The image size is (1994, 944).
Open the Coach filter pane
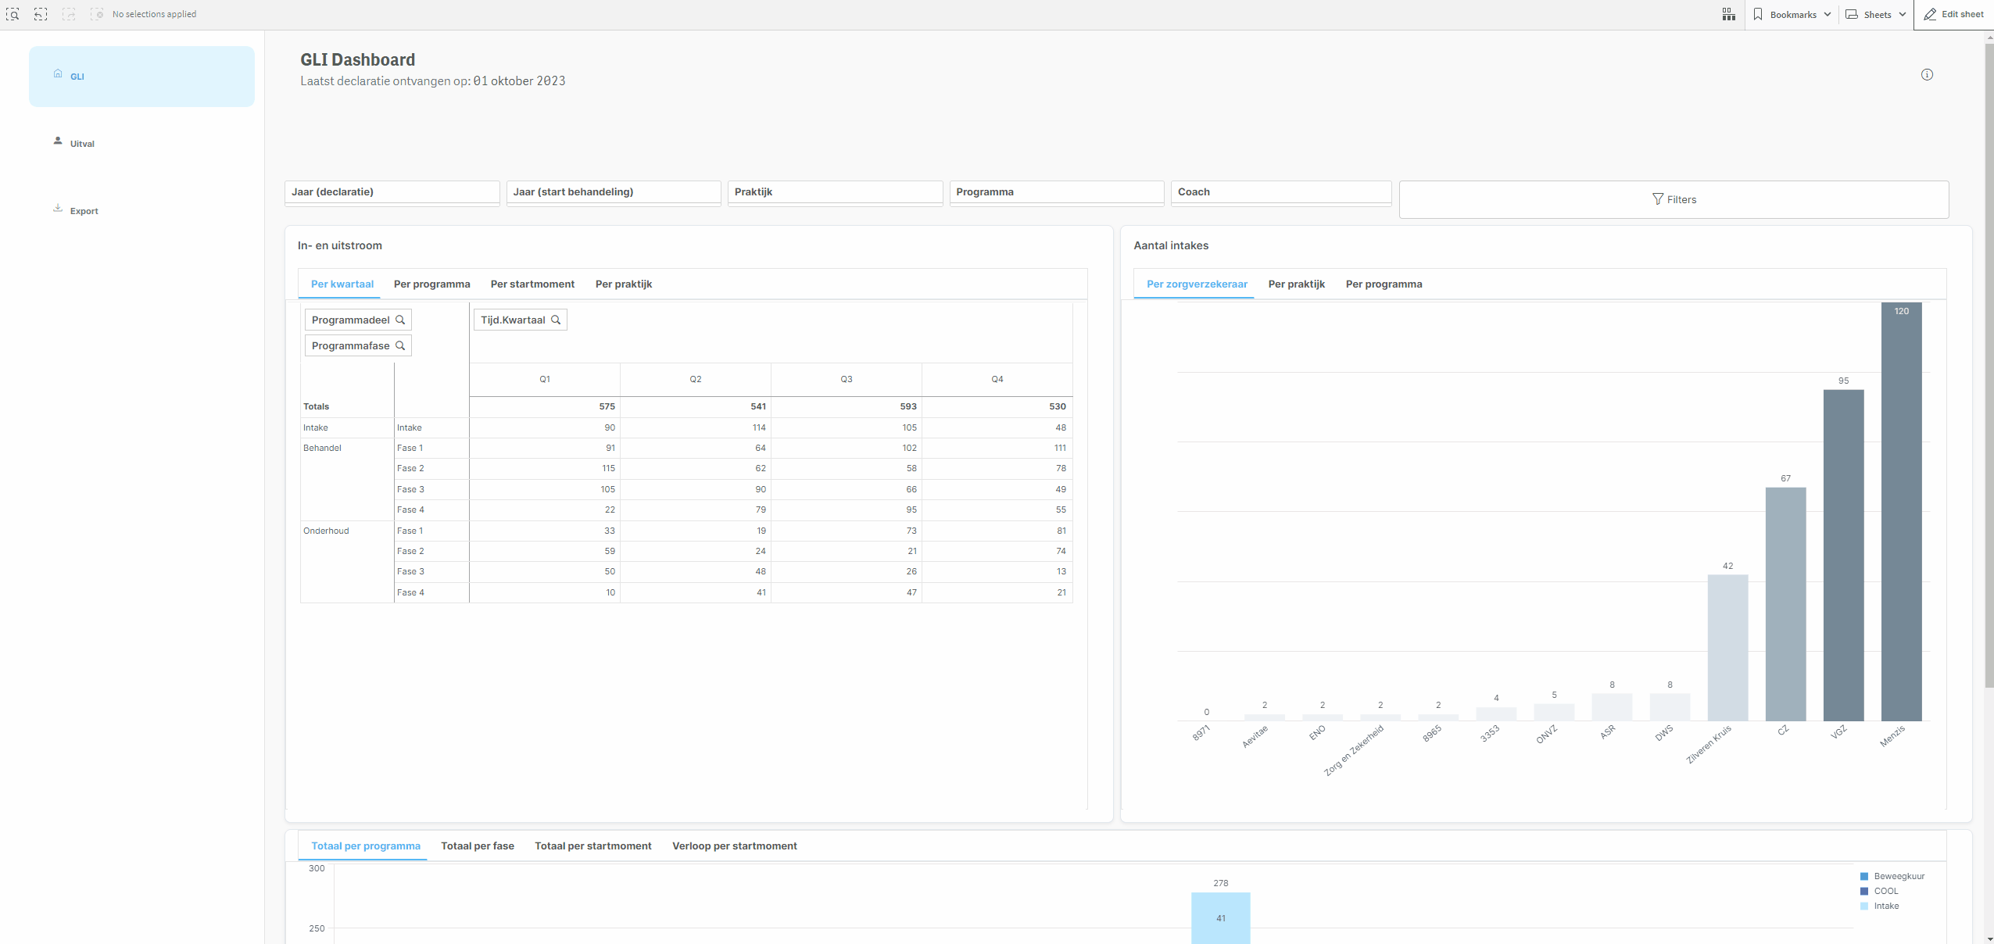(1281, 192)
